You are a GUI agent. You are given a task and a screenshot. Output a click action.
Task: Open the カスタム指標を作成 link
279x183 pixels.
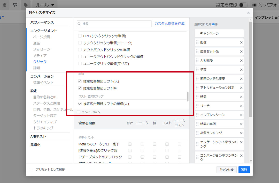pyautogui.click(x=169, y=24)
